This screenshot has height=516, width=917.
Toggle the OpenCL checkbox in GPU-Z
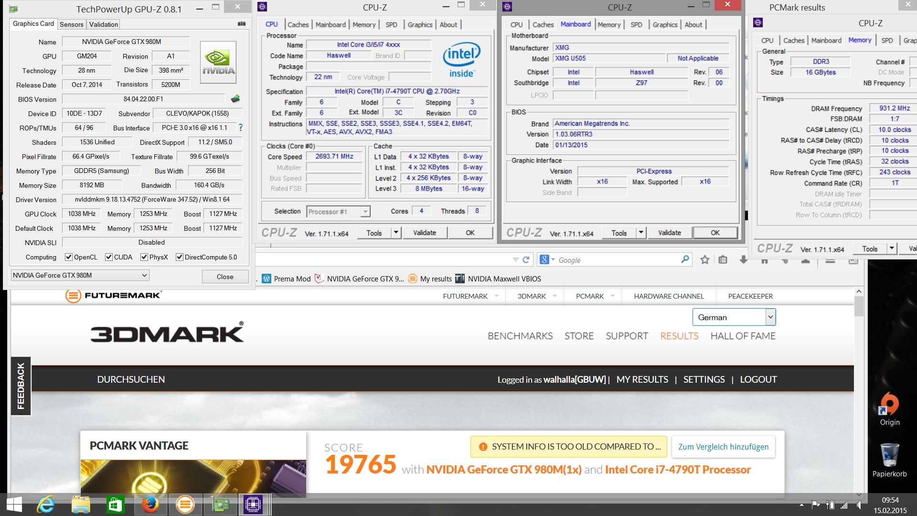[69, 257]
